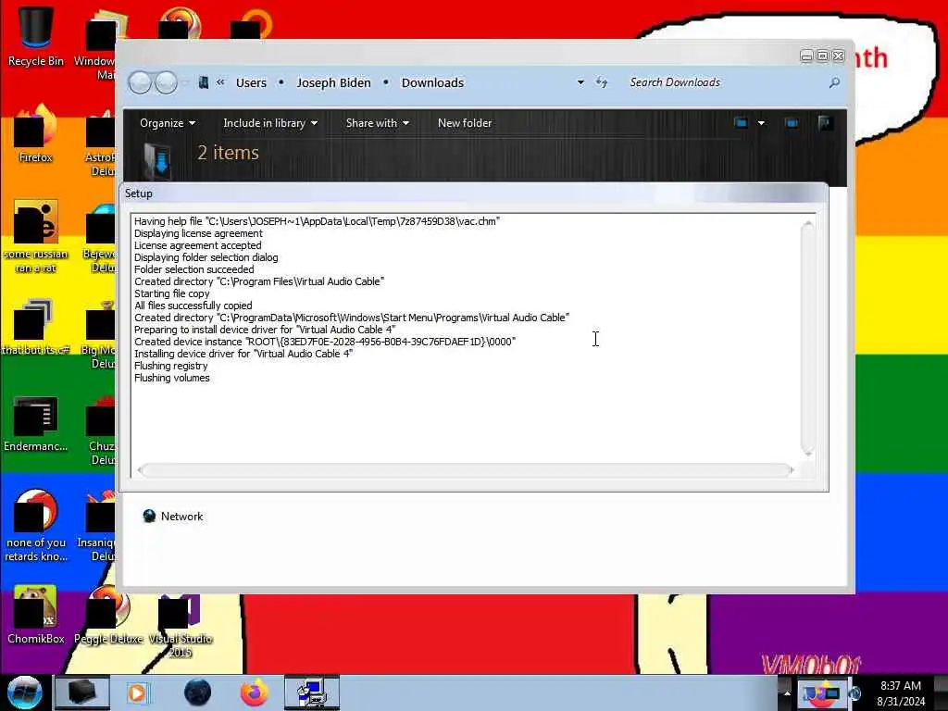Click the Setup log scroll up arrow
Image resolution: width=948 pixels, height=711 pixels.
pyautogui.click(x=807, y=222)
